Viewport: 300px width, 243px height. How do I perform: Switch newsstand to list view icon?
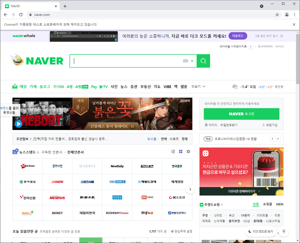173,151
